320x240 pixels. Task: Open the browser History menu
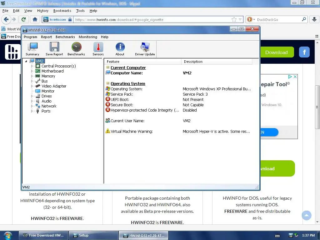pyautogui.click(x=42, y=11)
